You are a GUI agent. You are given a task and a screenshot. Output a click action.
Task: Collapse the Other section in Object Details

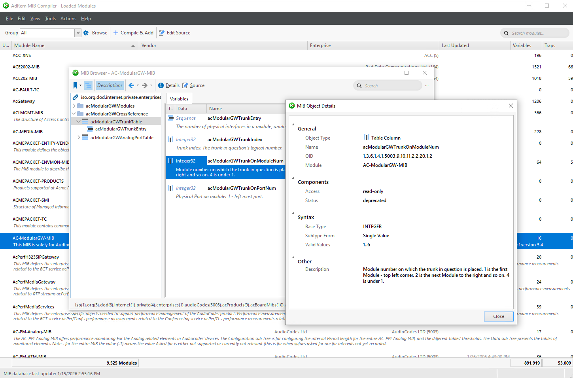click(293, 258)
